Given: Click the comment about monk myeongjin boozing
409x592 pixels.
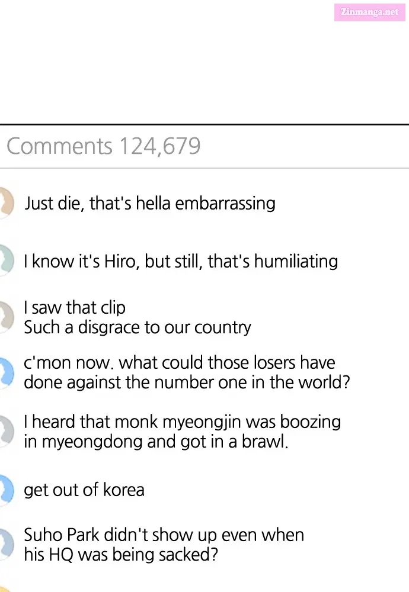Looking at the screenshot, I should [182, 432].
